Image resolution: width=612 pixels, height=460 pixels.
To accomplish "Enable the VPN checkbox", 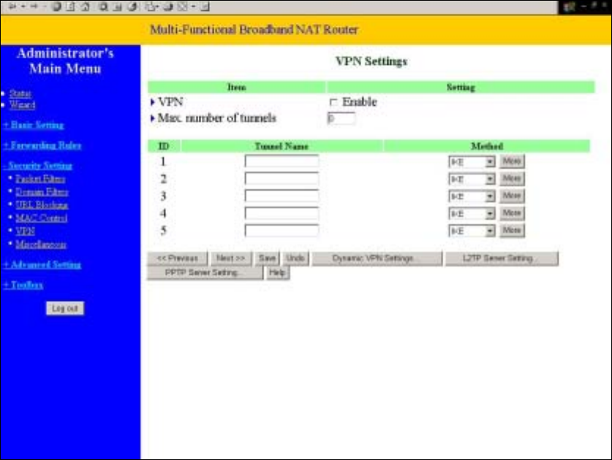I will click(x=333, y=102).
